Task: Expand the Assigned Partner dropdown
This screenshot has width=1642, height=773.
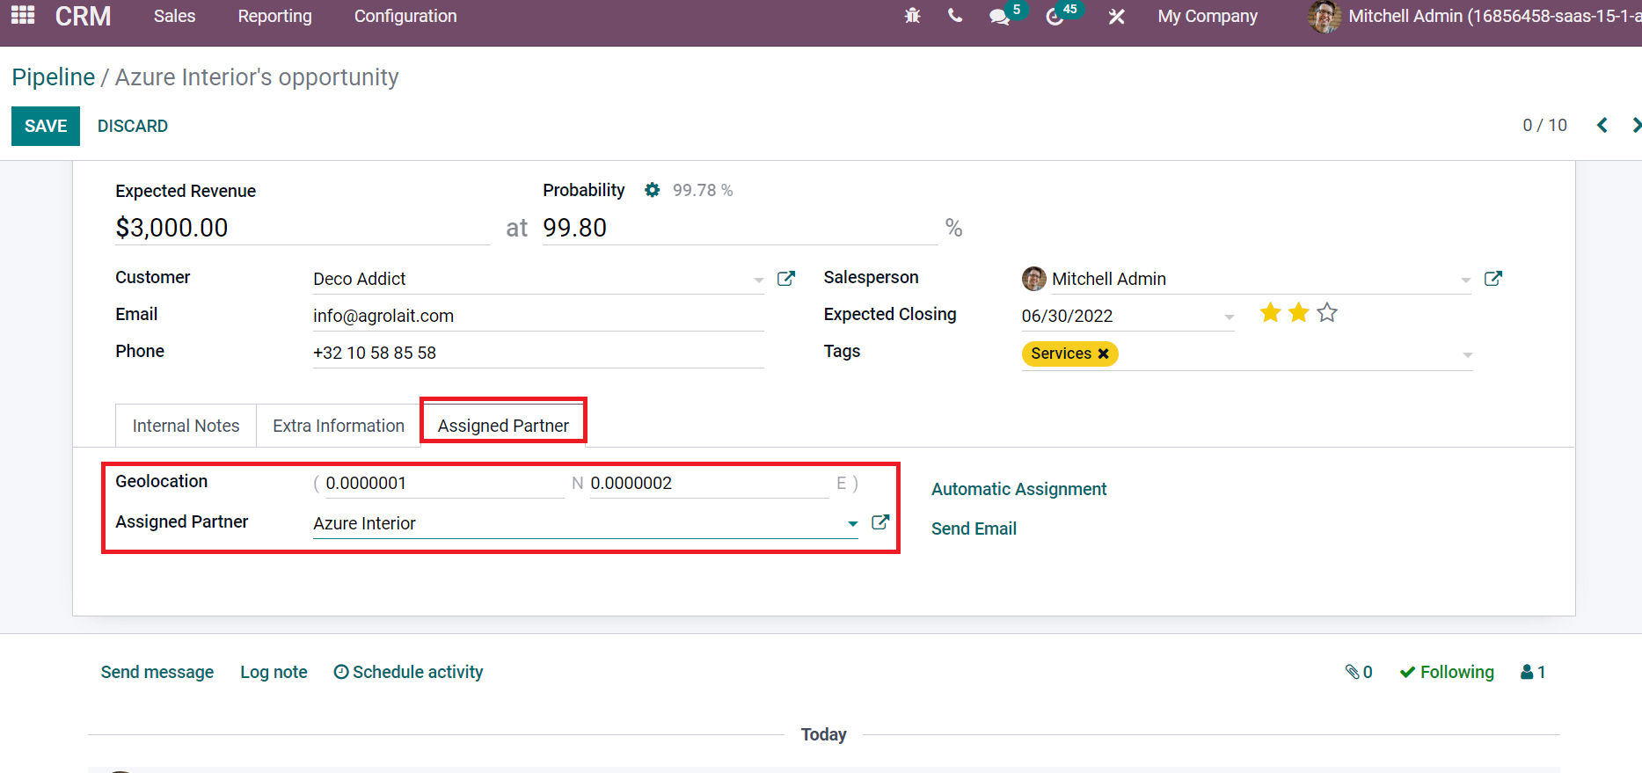Action: 852,524
